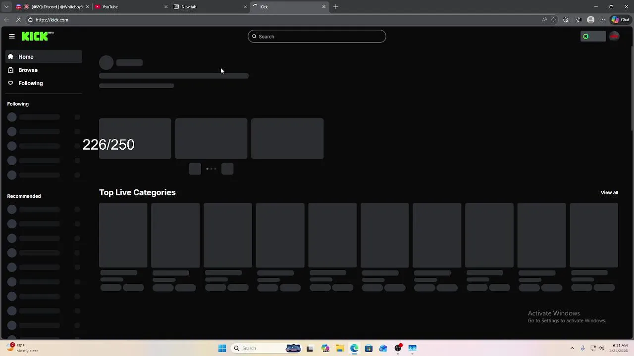Click the KICK logo
This screenshot has height=356, width=634.
pyautogui.click(x=37, y=36)
